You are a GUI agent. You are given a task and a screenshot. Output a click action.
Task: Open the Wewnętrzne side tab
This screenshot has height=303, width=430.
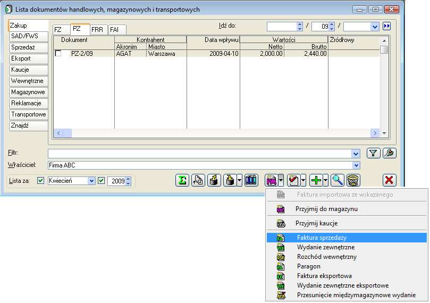coord(29,81)
